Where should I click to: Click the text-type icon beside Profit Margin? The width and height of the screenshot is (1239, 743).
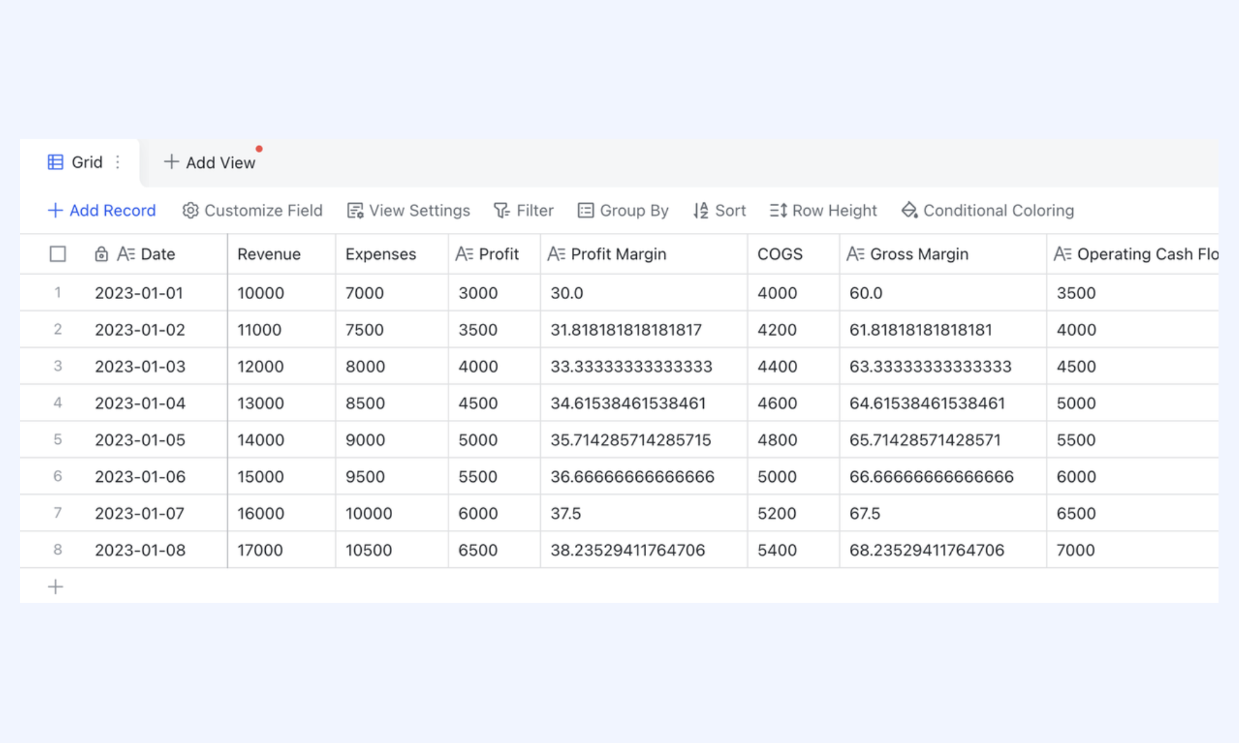[556, 254]
